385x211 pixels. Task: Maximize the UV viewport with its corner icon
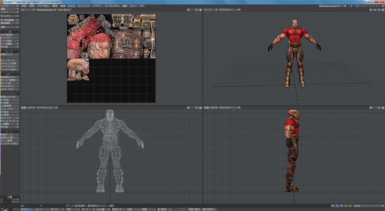[x=201, y=10]
